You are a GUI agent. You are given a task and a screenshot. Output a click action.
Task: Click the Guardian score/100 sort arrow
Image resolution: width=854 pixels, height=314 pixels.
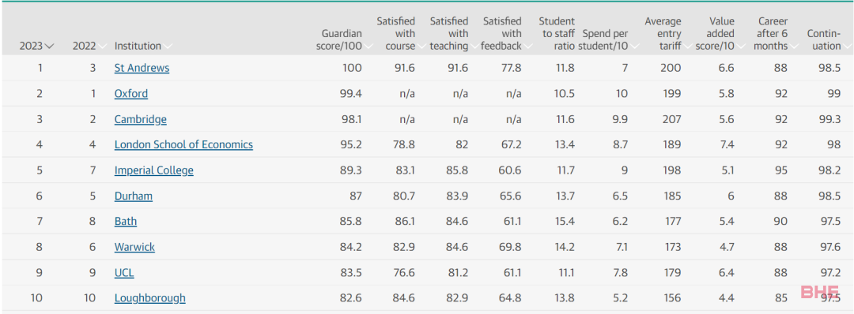pyautogui.click(x=368, y=47)
